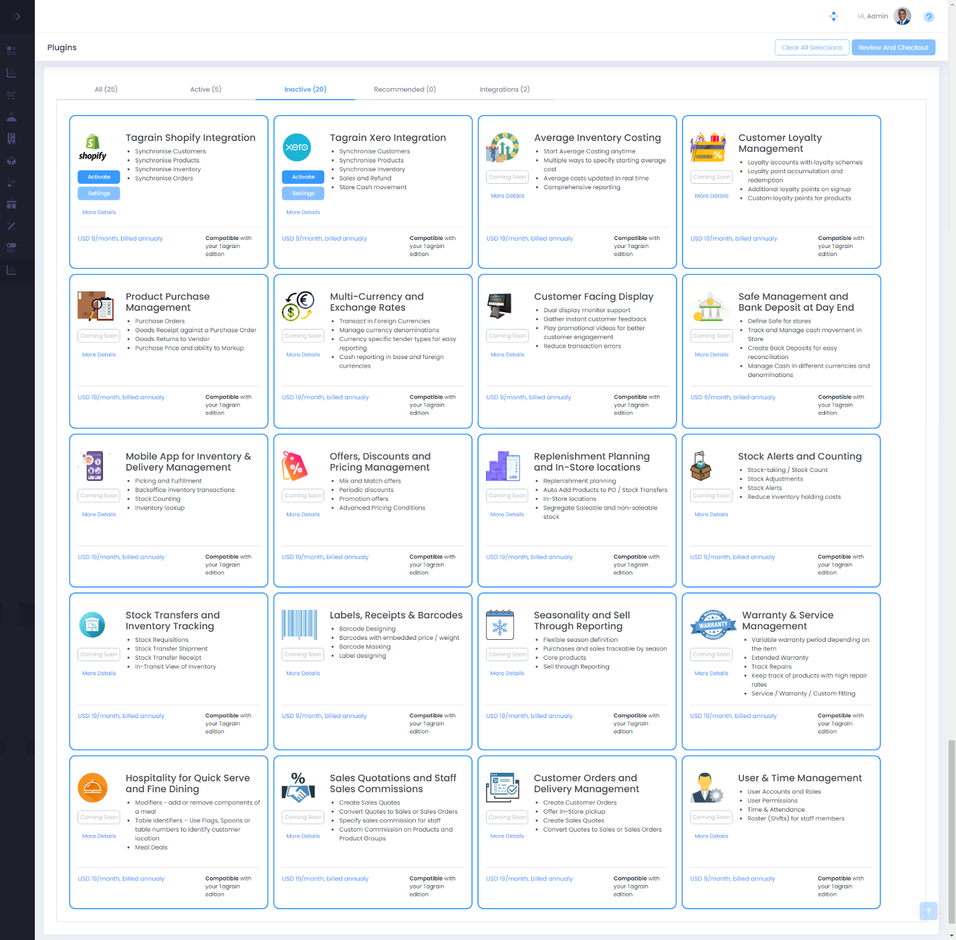Expand the collapsed left sidebar
The width and height of the screenshot is (956, 940).
tap(17, 16)
